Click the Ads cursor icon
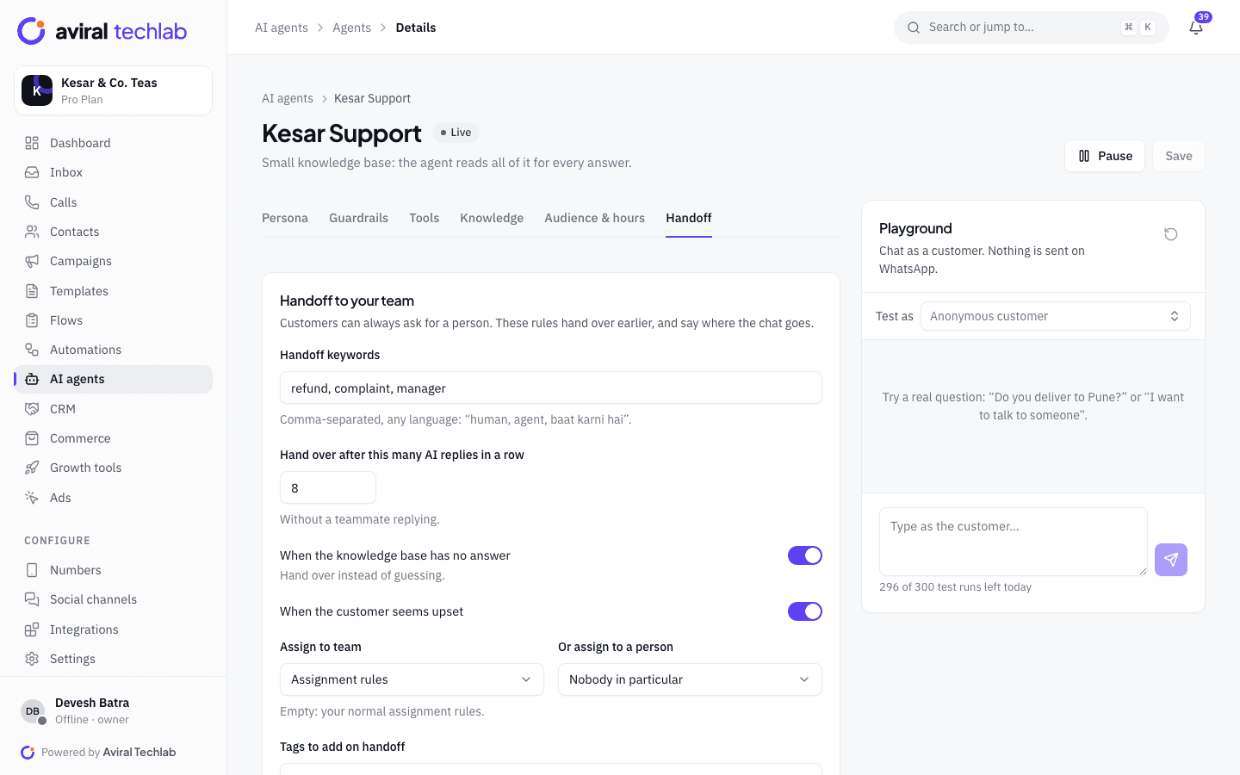The image size is (1240, 775). pos(32,498)
